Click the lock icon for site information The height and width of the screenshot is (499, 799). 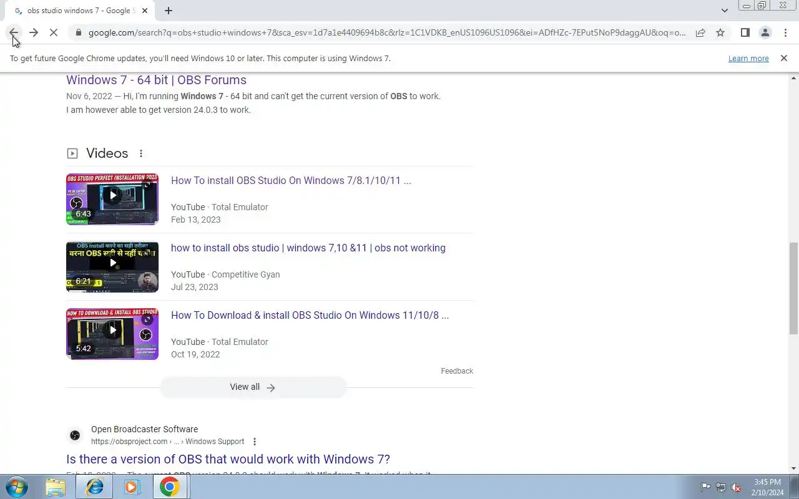tap(78, 32)
